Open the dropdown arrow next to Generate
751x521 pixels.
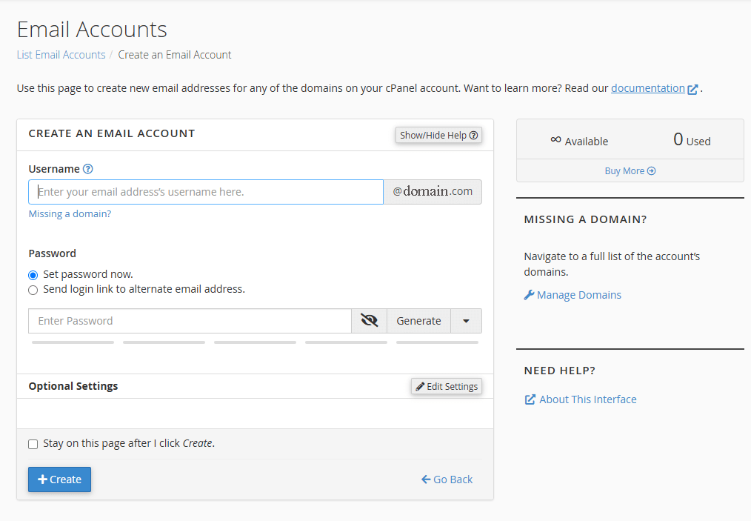(x=466, y=321)
